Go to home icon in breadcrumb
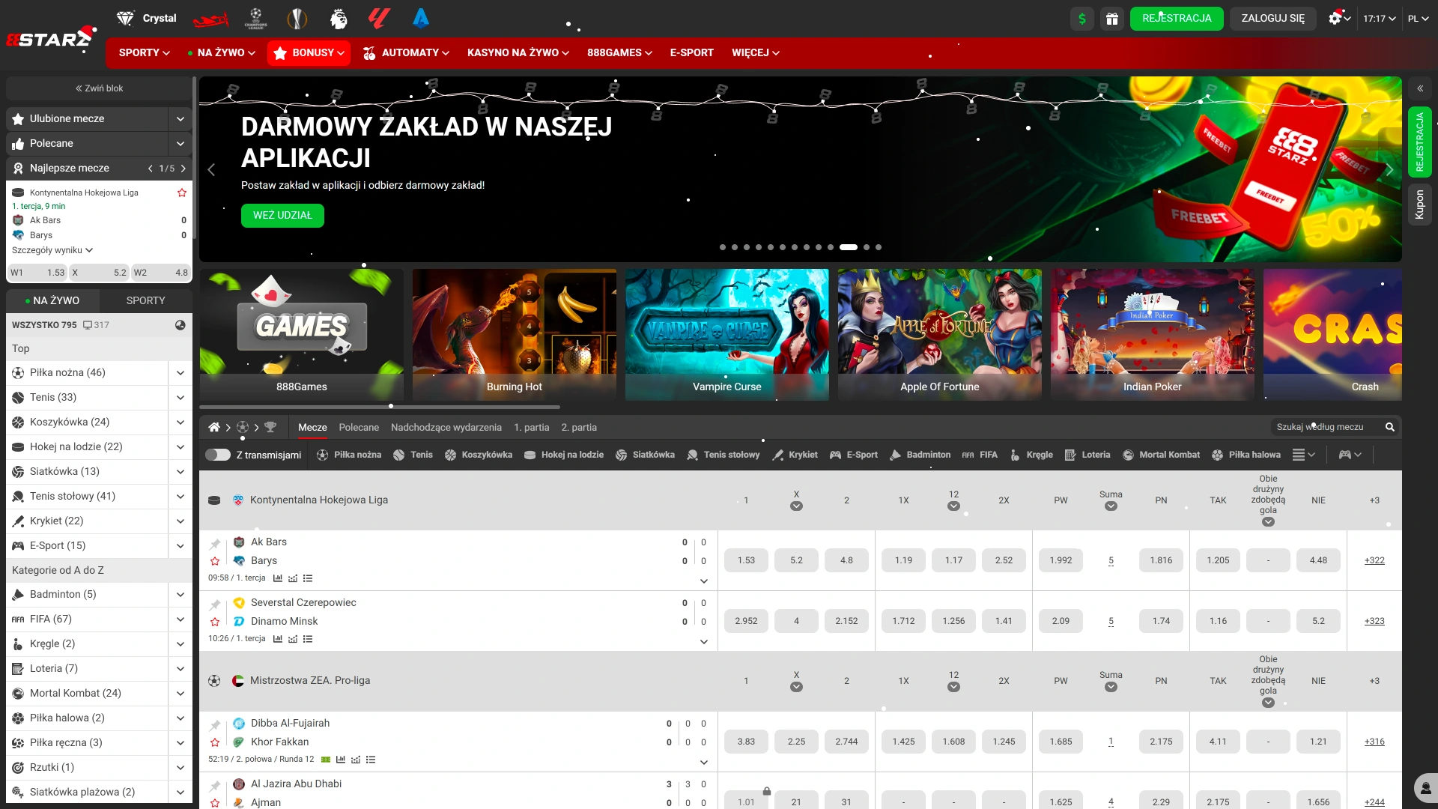Screen dimensions: 1438x809 pyautogui.click(x=214, y=427)
